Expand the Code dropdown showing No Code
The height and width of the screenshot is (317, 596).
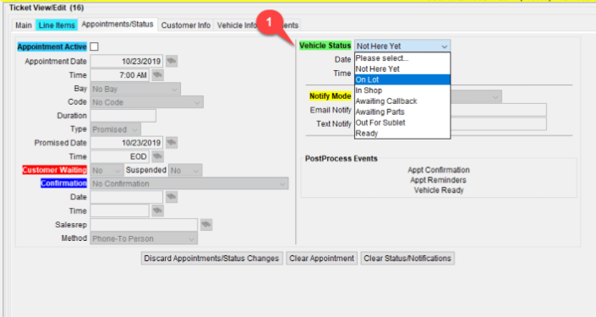[x=146, y=102]
